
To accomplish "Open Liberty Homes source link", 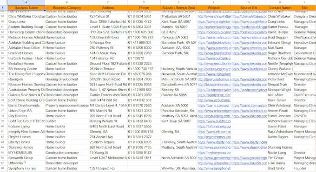I will (x=249, y=142).
